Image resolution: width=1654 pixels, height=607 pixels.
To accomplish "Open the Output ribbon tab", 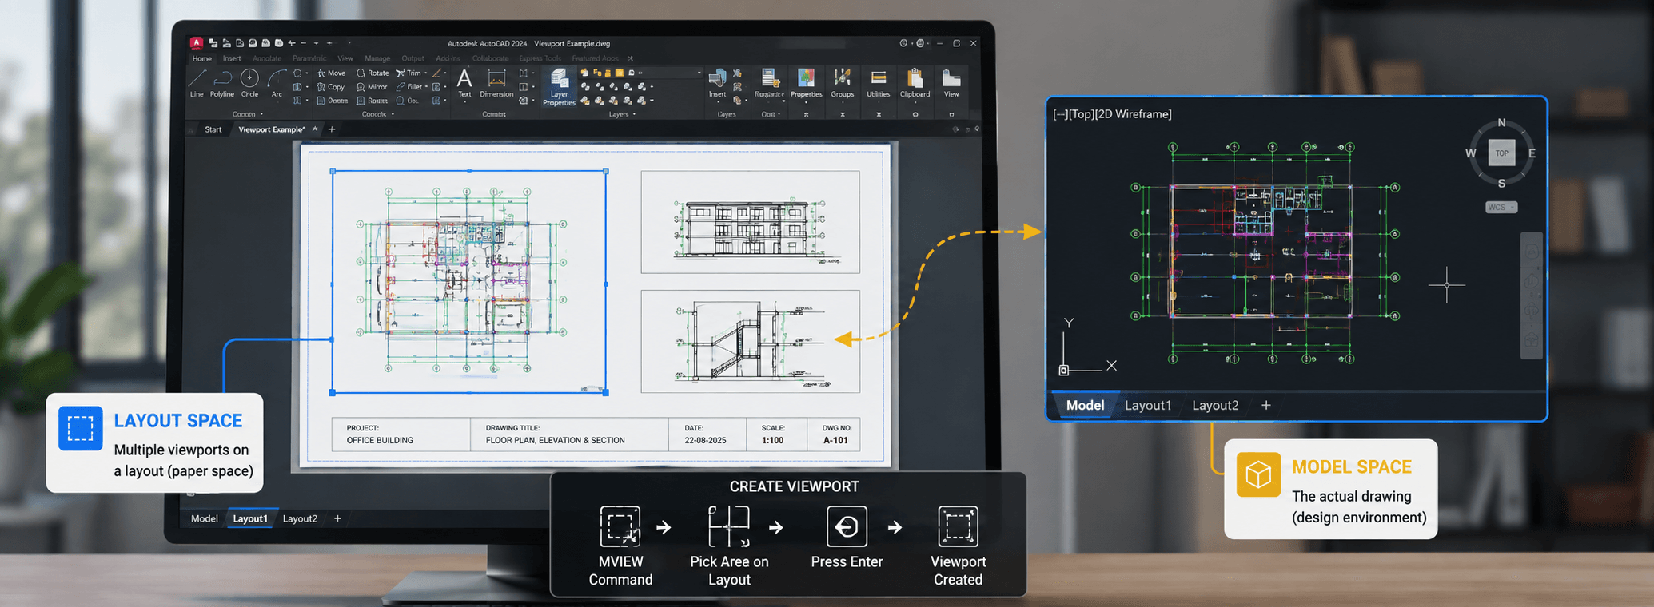I will (413, 58).
